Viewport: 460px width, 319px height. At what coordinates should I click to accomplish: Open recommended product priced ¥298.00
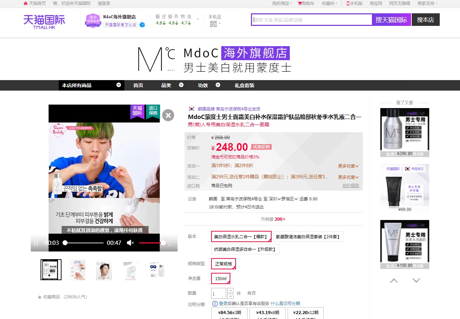click(x=405, y=132)
